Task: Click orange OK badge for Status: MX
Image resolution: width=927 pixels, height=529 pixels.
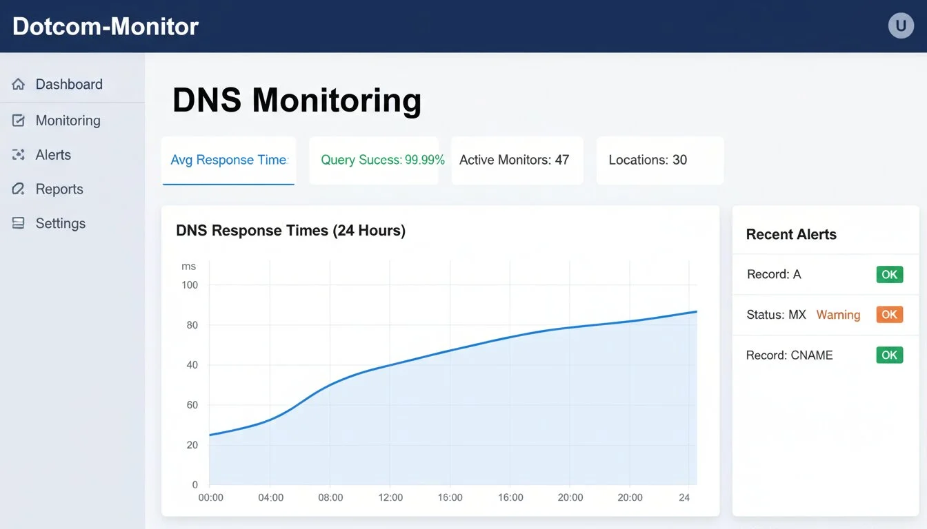Action: pyautogui.click(x=890, y=314)
